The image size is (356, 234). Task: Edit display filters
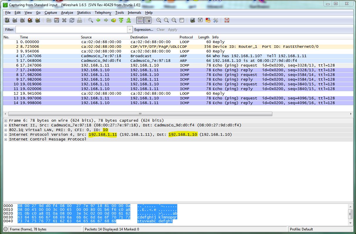[x=200, y=20]
